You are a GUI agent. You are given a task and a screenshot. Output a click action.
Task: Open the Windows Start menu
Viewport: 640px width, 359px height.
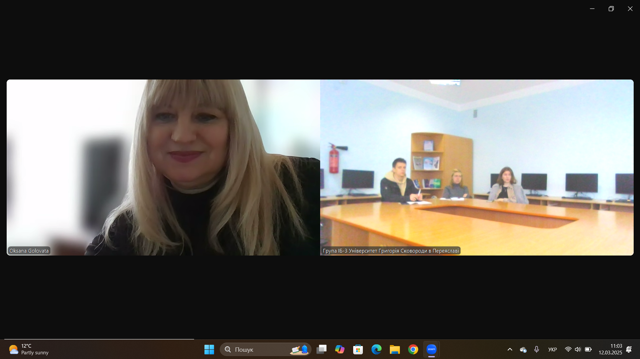(x=209, y=349)
